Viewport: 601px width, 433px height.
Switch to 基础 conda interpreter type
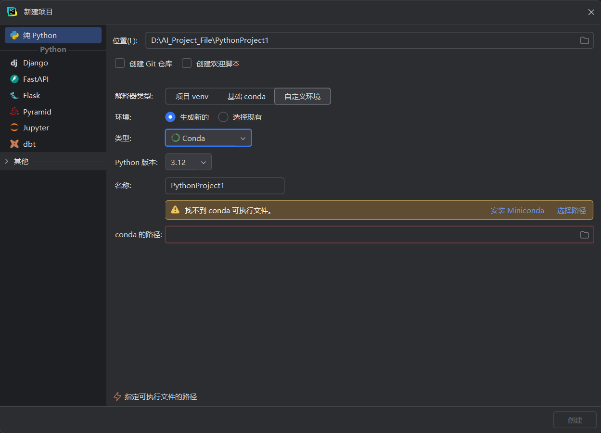click(x=246, y=96)
